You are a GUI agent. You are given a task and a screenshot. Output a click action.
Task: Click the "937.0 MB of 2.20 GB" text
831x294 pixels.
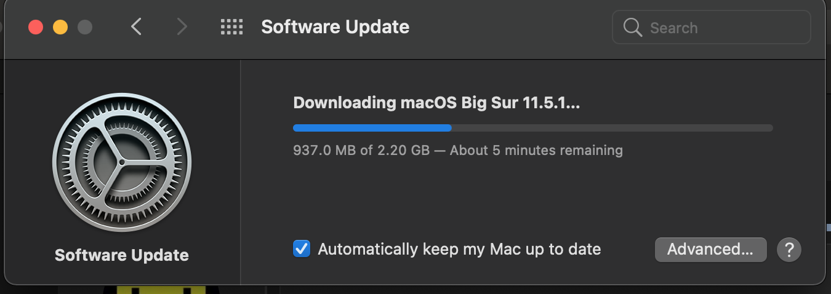pos(361,150)
